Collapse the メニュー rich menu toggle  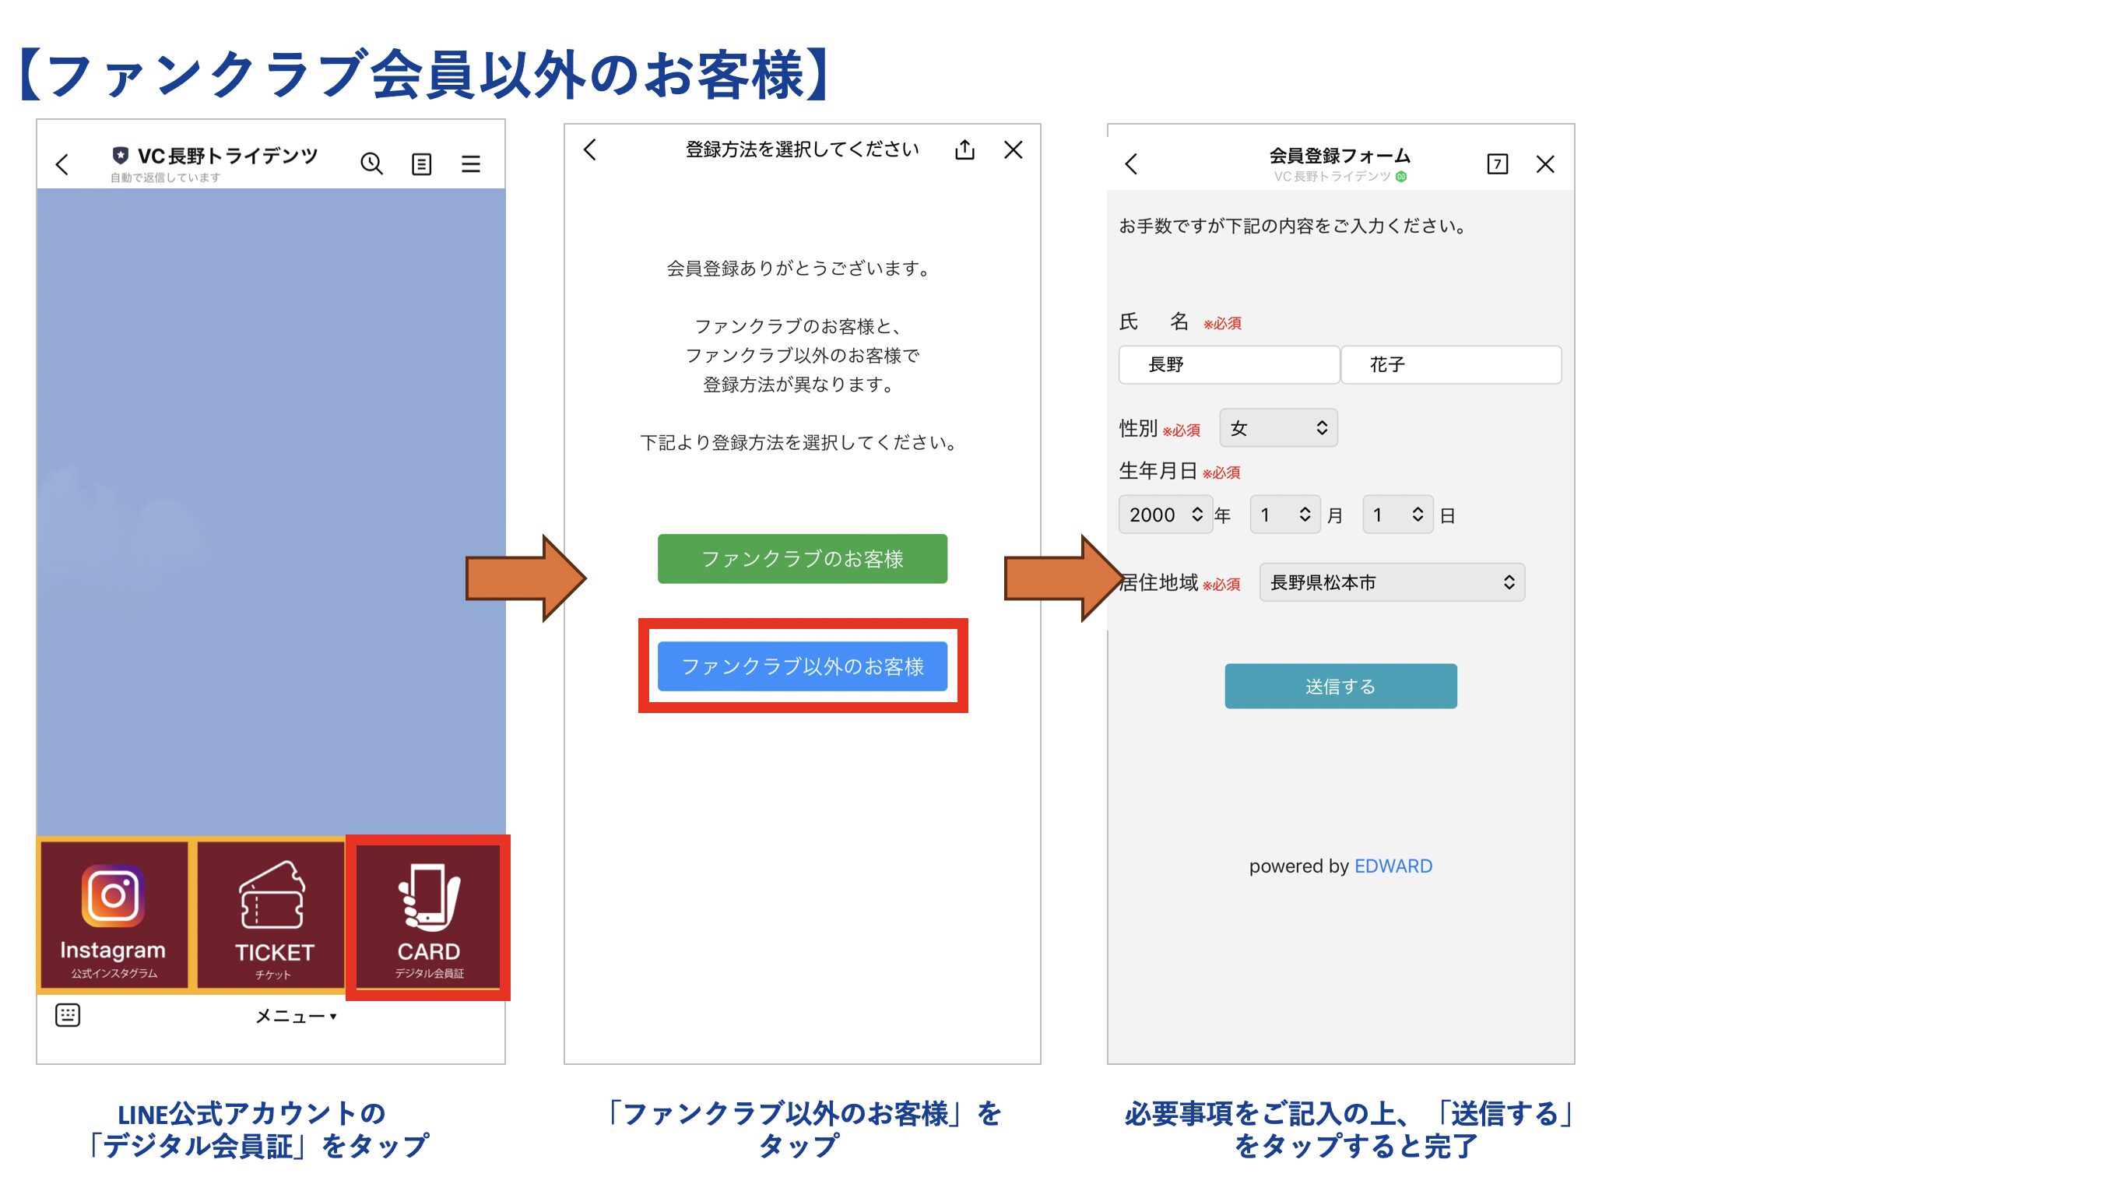295,1016
